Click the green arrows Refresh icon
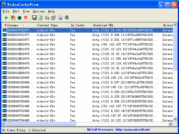179x134 pixels. tap(41, 18)
